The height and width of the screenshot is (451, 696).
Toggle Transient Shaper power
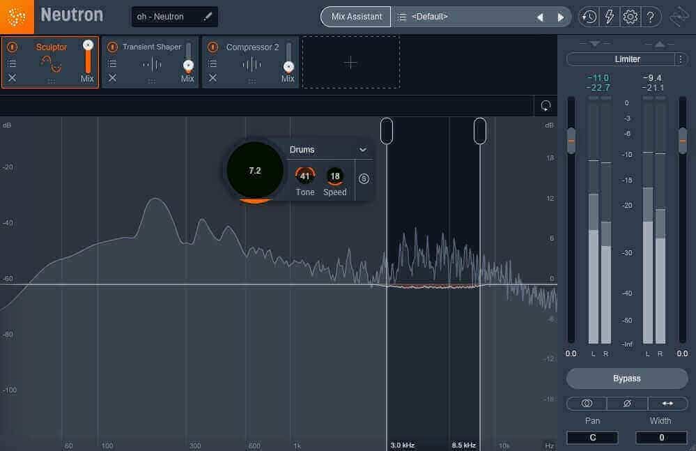(x=112, y=47)
